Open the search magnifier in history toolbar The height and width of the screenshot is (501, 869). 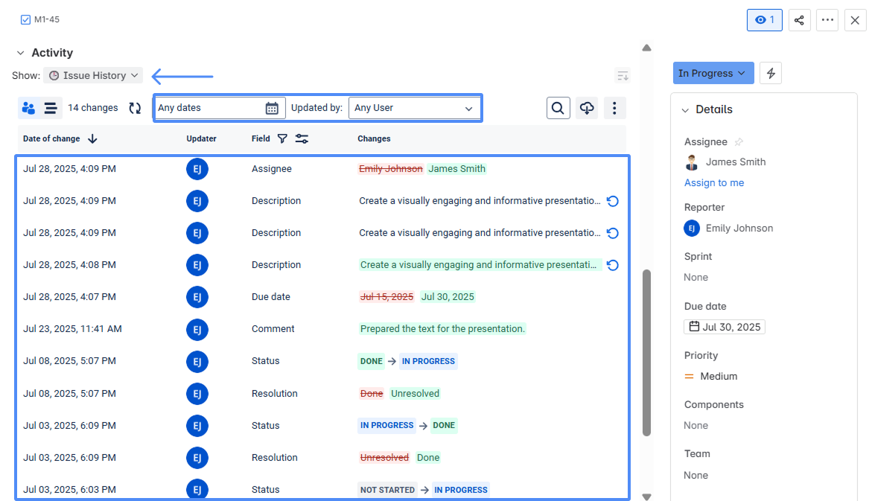(x=558, y=108)
